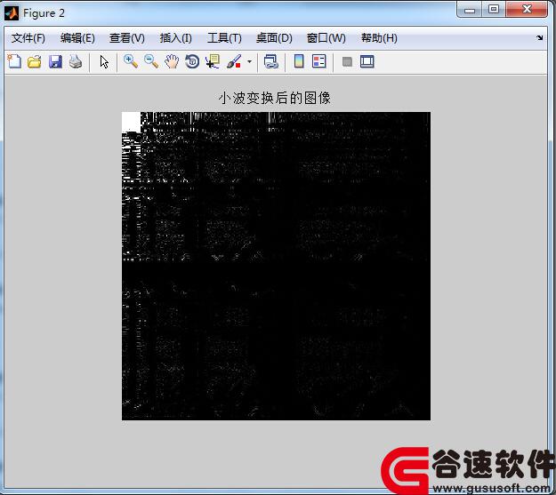
Task: Open the 工具(T) menu
Action: [x=224, y=38]
